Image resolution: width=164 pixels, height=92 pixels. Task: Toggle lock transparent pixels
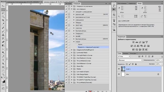pyautogui.click(x=127, y=64)
